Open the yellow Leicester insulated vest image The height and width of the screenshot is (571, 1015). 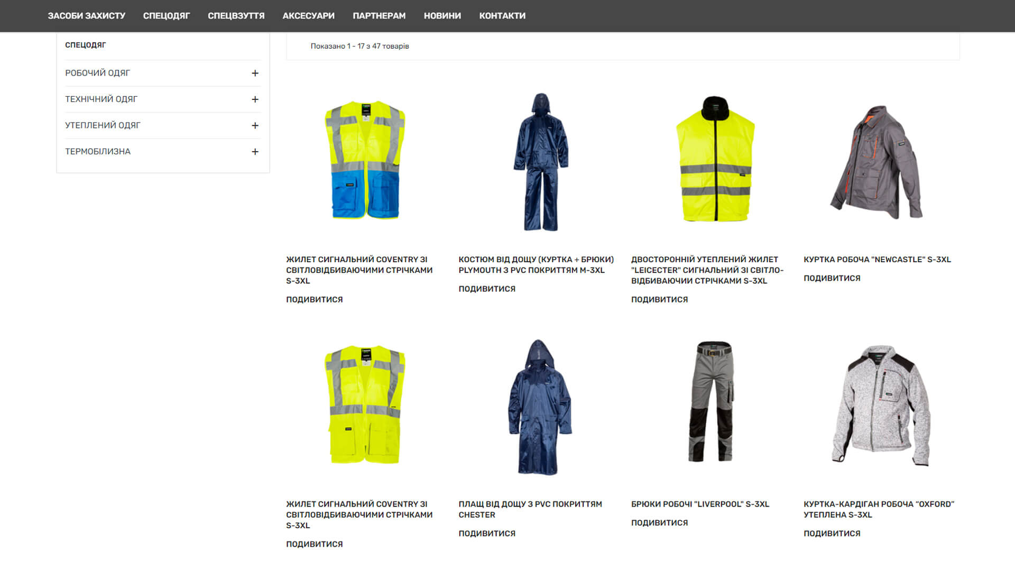click(716, 159)
